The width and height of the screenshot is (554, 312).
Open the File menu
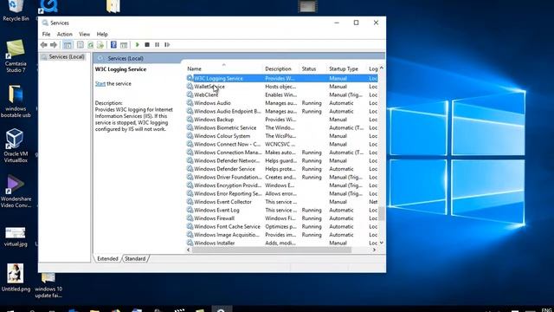(x=46, y=35)
